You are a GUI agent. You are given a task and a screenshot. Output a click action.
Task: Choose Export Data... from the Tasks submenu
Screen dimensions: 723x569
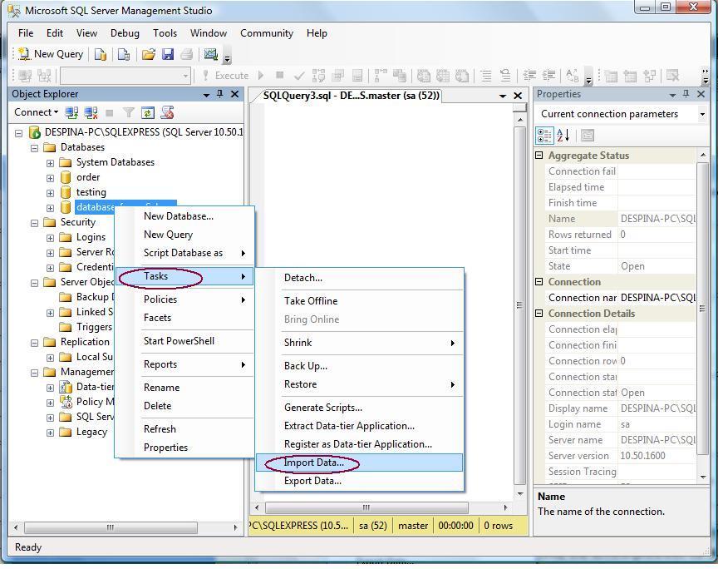tap(359, 482)
